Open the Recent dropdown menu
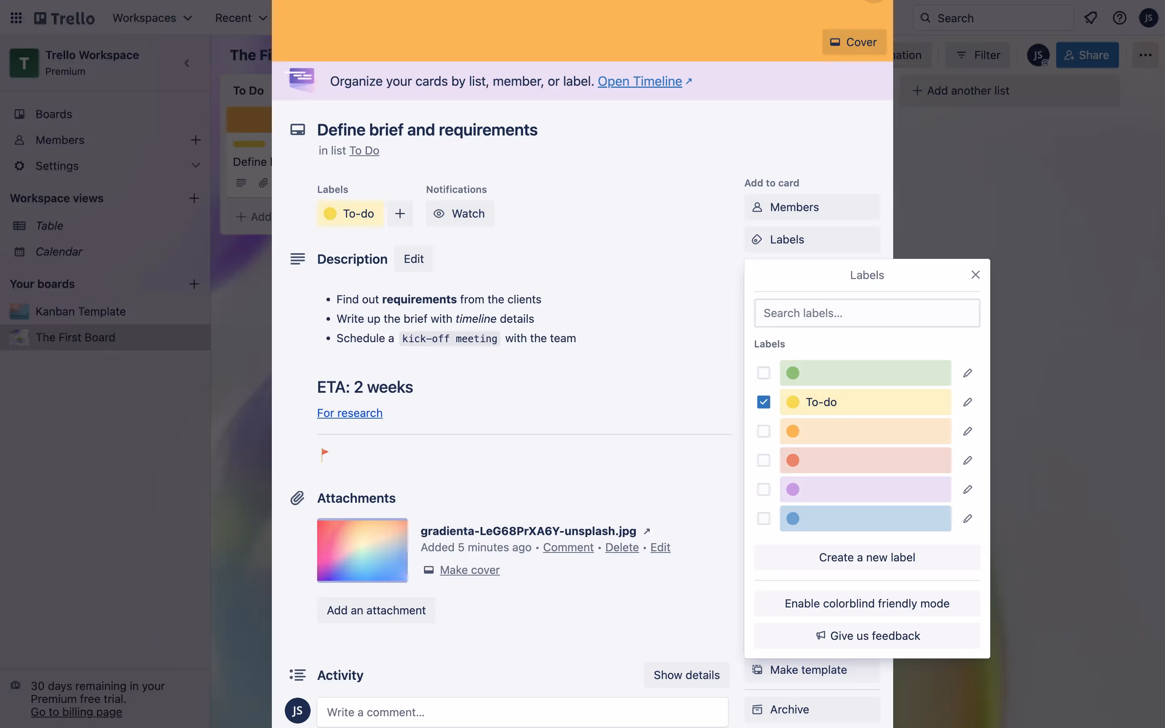 (241, 18)
